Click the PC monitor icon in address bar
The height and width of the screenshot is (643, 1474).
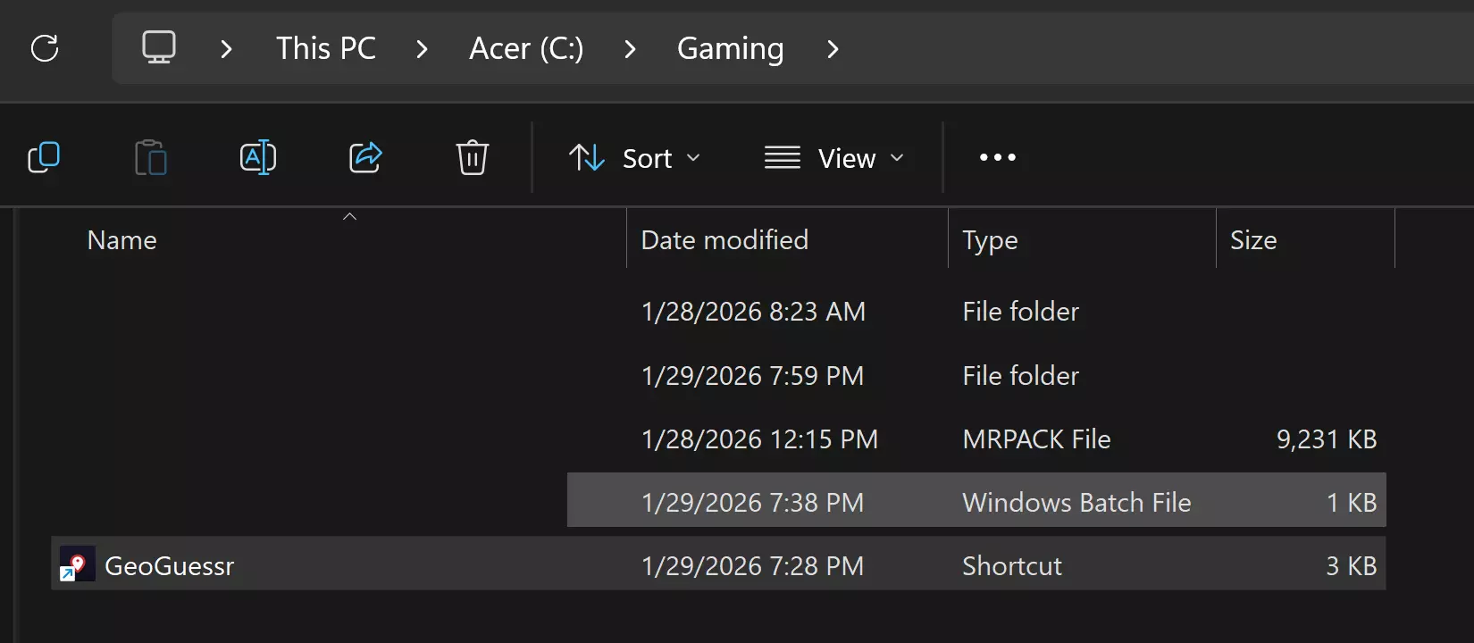(x=159, y=47)
